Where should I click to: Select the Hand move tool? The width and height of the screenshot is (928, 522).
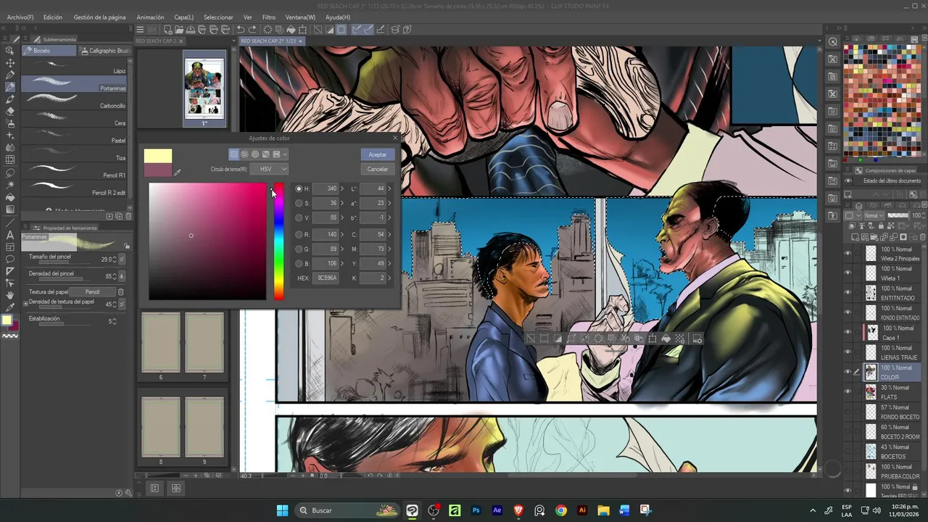10,295
